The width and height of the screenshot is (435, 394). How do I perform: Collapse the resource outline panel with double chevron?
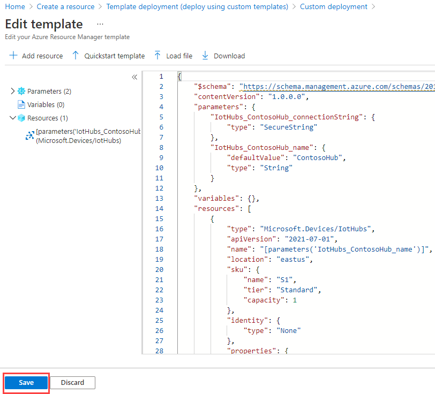(134, 77)
